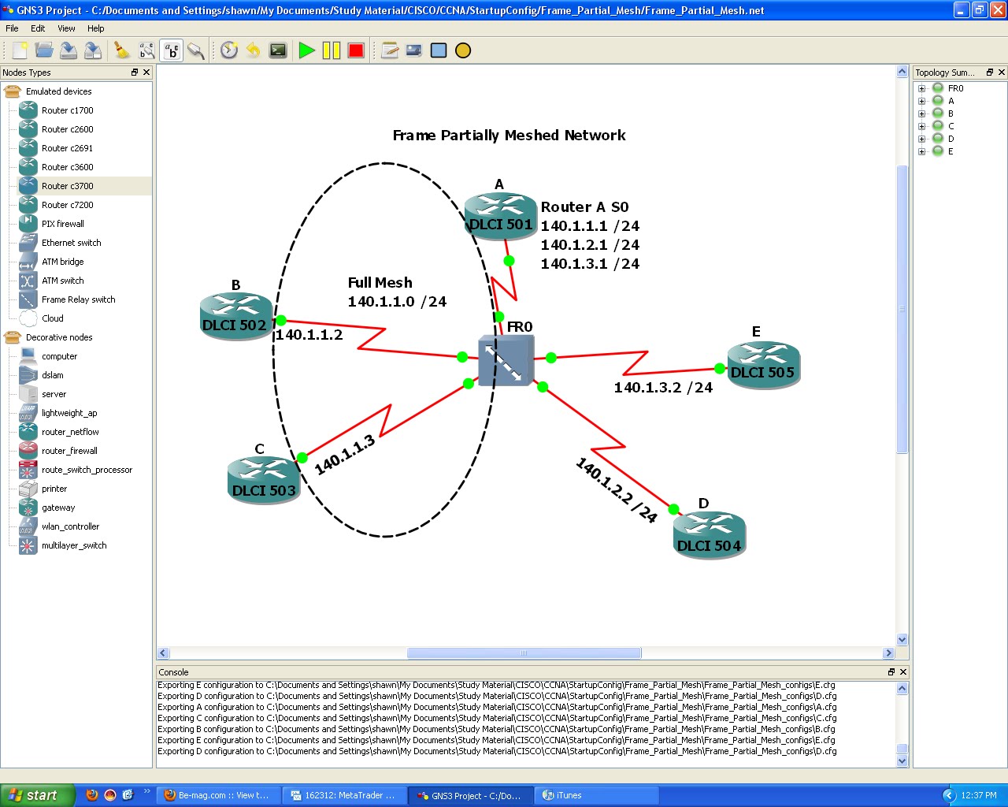Select the FR0 frame relay switch
This screenshot has width=1008, height=807.
pos(506,360)
